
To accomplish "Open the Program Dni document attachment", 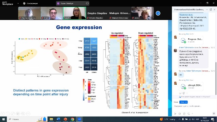I will click(x=191, y=40).
